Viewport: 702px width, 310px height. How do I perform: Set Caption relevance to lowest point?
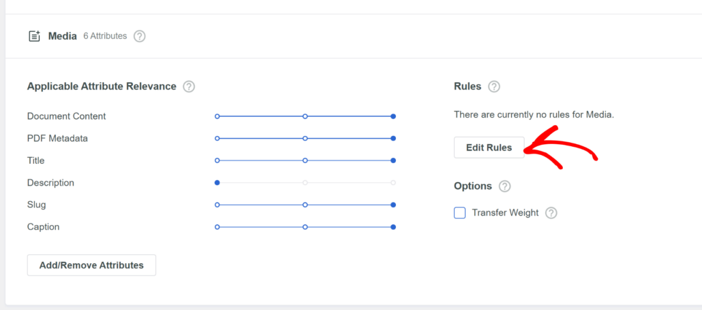(x=217, y=227)
